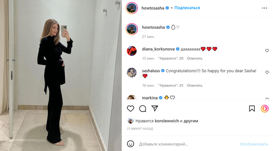This screenshot has height=151, width=273.
Task: Like the post with the heart icon
Action: pos(130,109)
